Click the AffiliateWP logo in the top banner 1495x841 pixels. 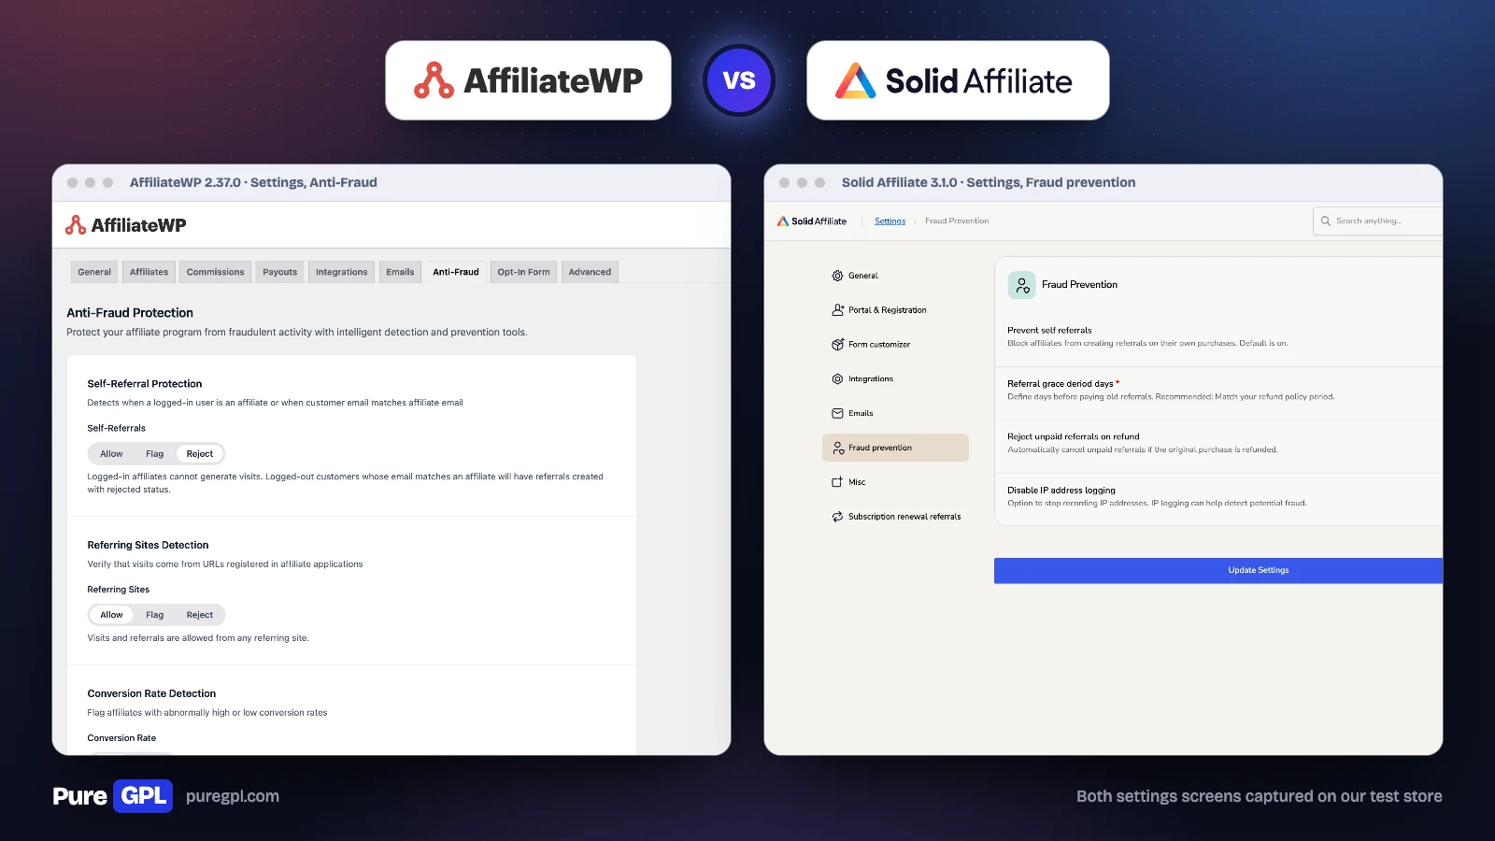coord(528,80)
